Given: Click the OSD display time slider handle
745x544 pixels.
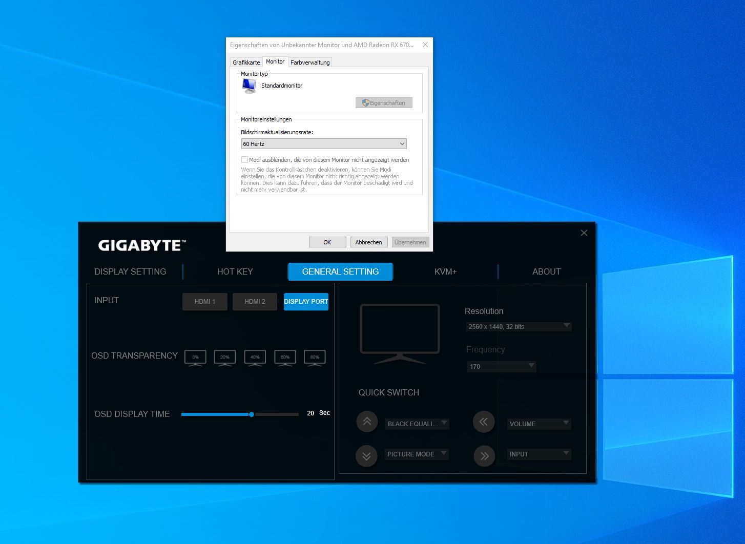Looking at the screenshot, I should pos(252,414).
